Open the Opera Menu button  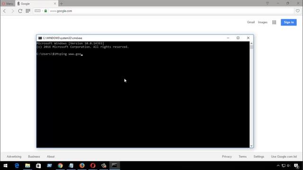pos(8,3)
